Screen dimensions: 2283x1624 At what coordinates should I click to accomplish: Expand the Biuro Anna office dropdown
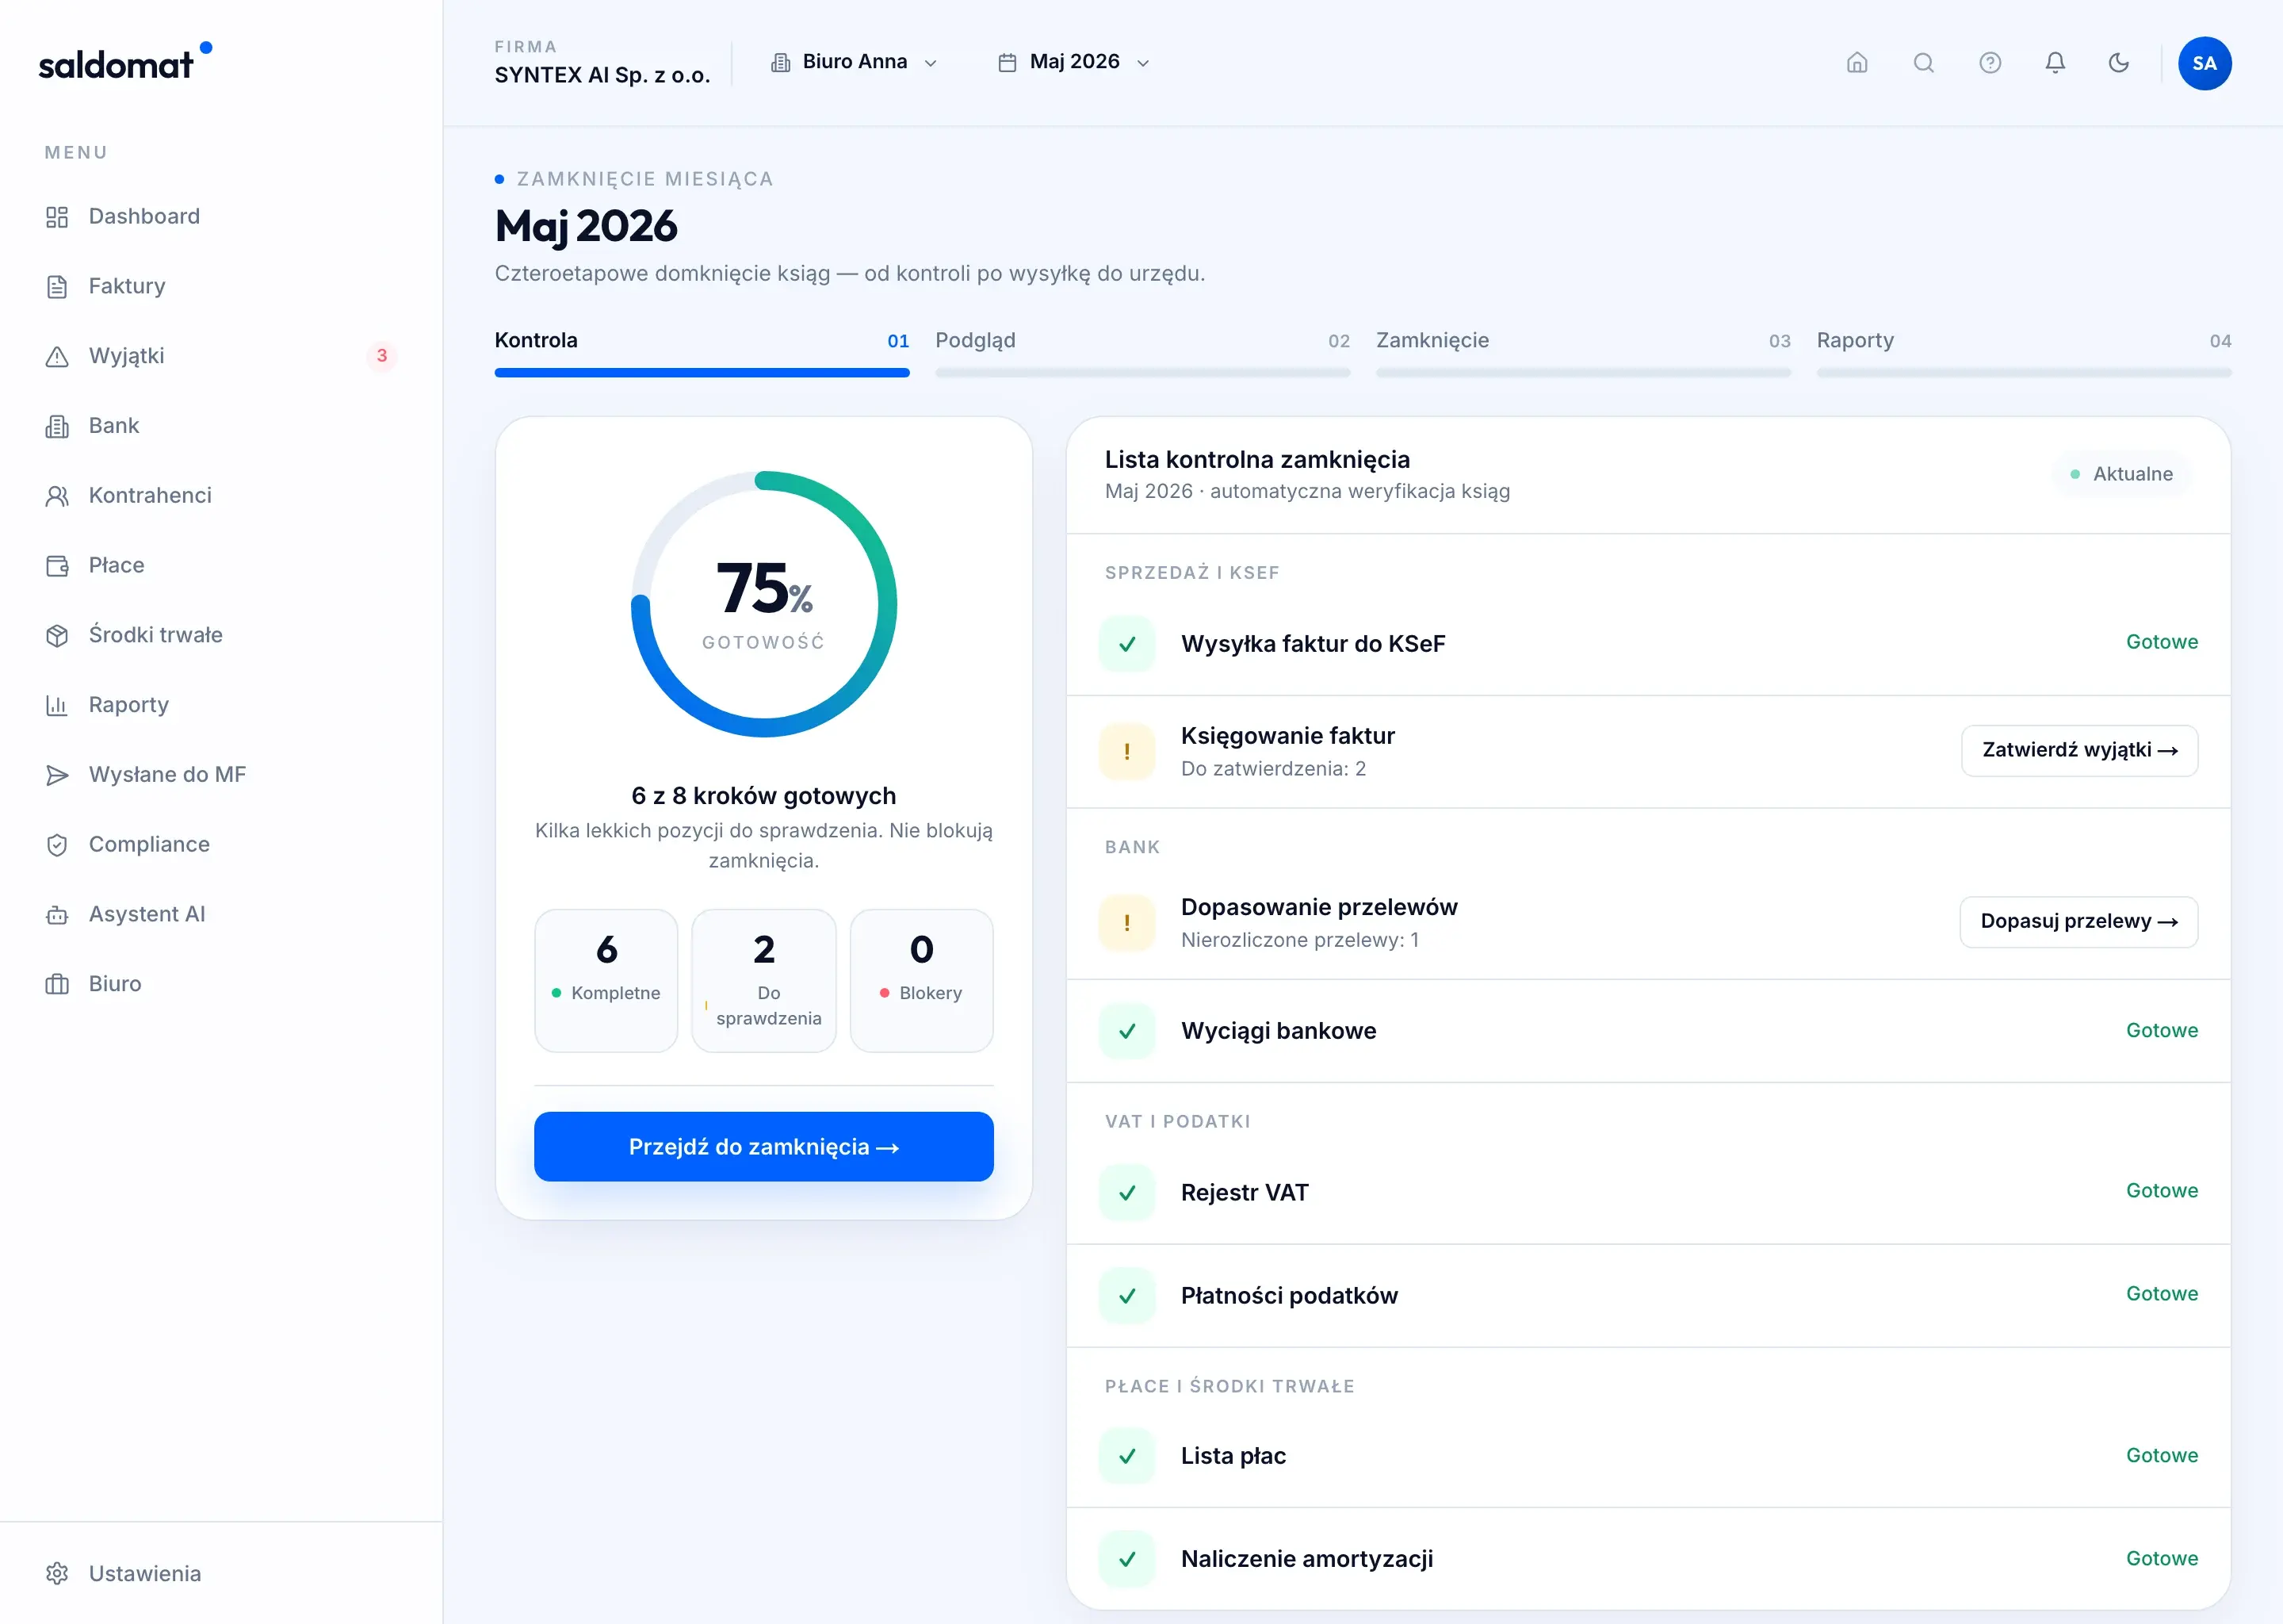(x=854, y=62)
